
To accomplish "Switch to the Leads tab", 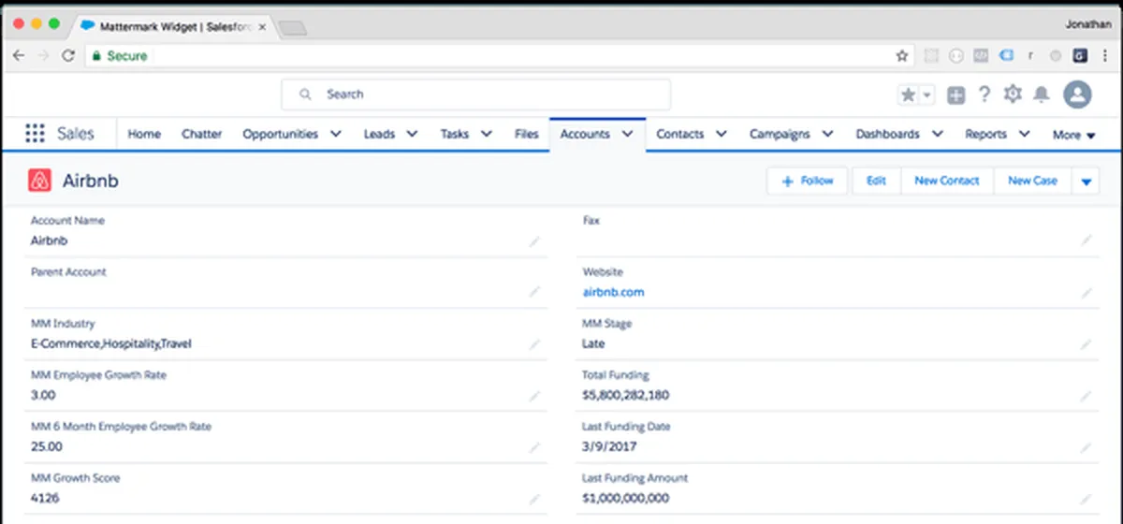I will pyautogui.click(x=379, y=134).
